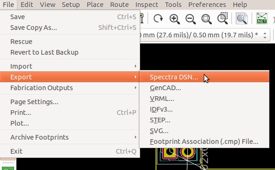Open the Inspect menu
The height and width of the screenshot is (170, 275).
(x=147, y=5)
